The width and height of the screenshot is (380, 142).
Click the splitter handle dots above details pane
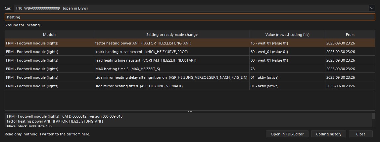(x=190, y=112)
